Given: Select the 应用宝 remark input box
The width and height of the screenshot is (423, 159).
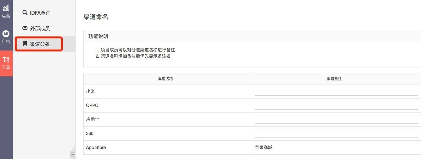Looking at the screenshot, I should point(336,119).
